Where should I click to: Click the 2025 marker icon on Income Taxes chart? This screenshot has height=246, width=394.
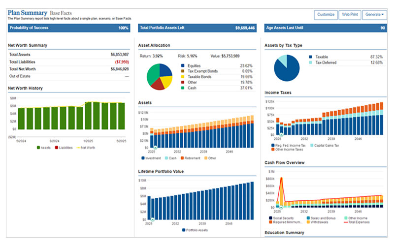(281, 134)
